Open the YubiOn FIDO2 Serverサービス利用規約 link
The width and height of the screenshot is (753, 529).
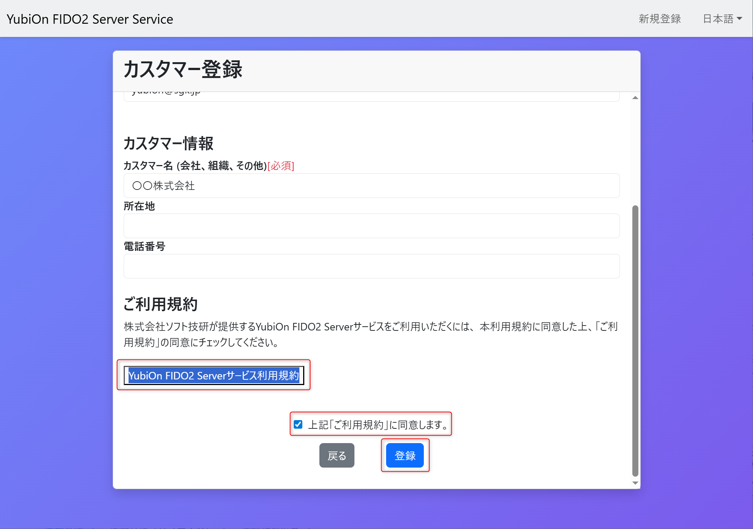click(213, 375)
